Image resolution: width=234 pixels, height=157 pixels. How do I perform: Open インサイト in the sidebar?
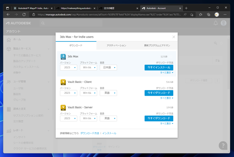(19, 137)
